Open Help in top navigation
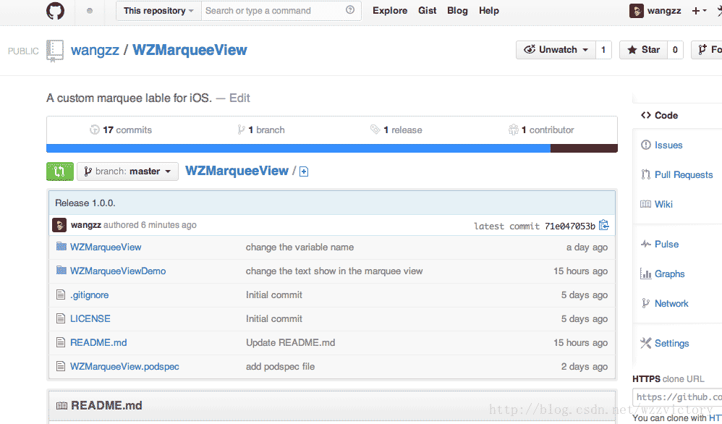Image resolution: width=722 pixels, height=424 pixels. click(488, 10)
